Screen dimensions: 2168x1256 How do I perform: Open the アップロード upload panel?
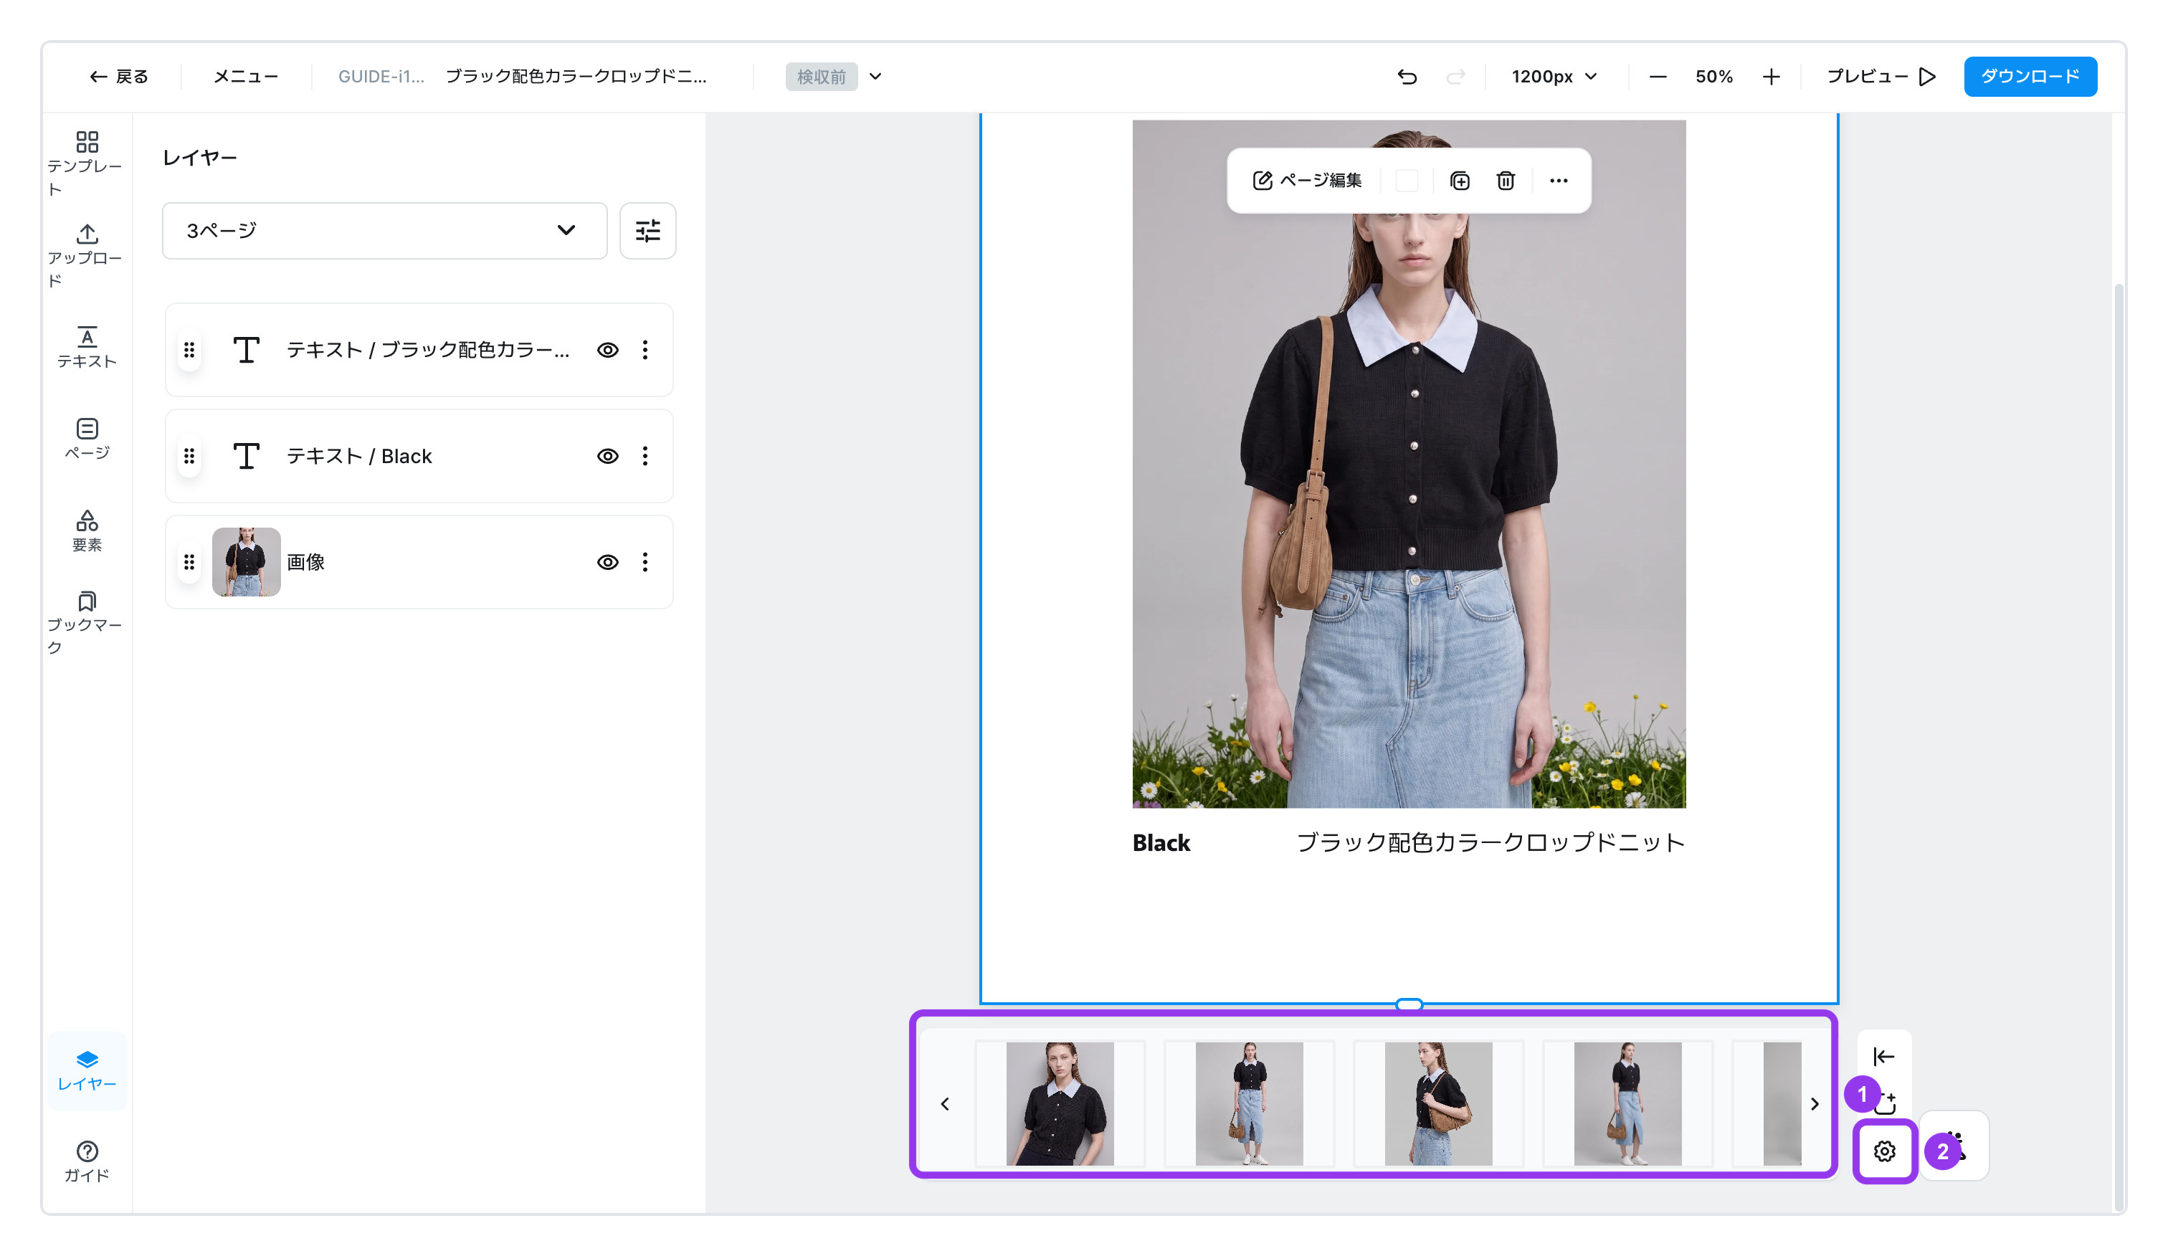(86, 255)
